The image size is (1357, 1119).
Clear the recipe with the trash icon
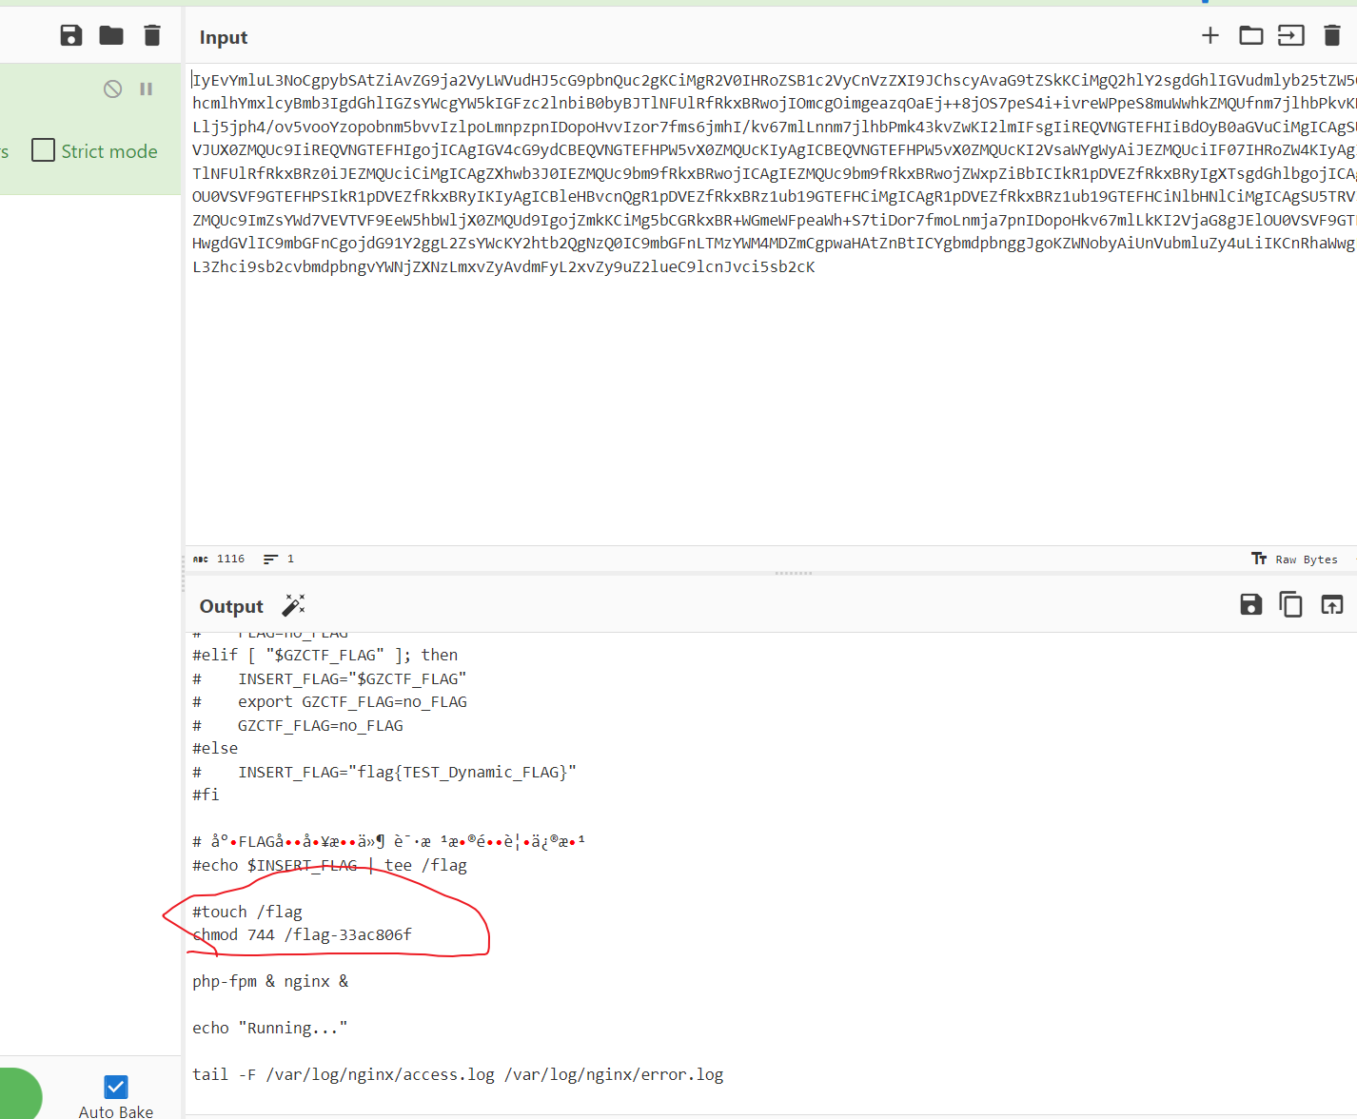tap(152, 36)
